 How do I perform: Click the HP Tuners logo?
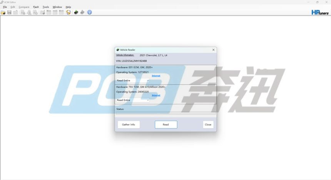[x=320, y=12]
